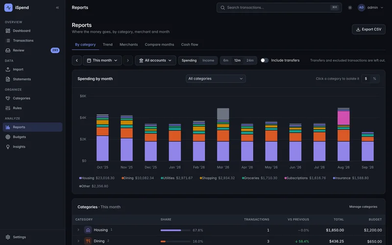Enable the Include transfers switch
The width and height of the screenshot is (392, 245).
click(x=265, y=60)
